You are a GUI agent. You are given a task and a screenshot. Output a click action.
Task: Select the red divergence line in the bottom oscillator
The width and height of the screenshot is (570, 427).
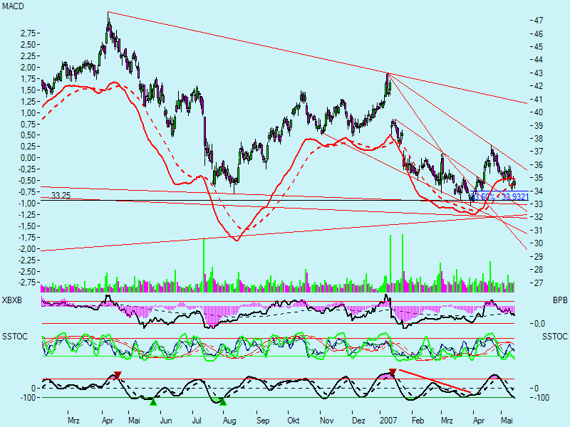pos(431,381)
